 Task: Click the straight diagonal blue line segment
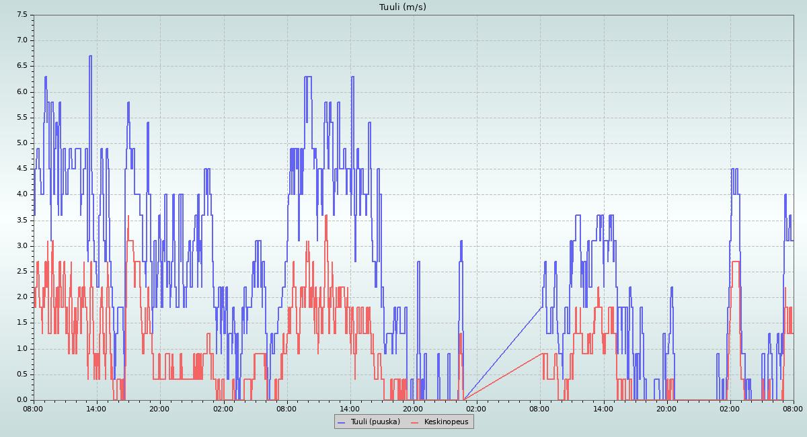pyautogui.click(x=503, y=354)
